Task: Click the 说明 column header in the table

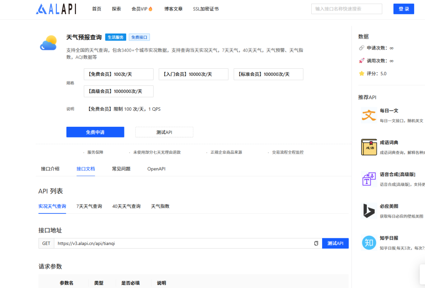Action: coord(161,283)
